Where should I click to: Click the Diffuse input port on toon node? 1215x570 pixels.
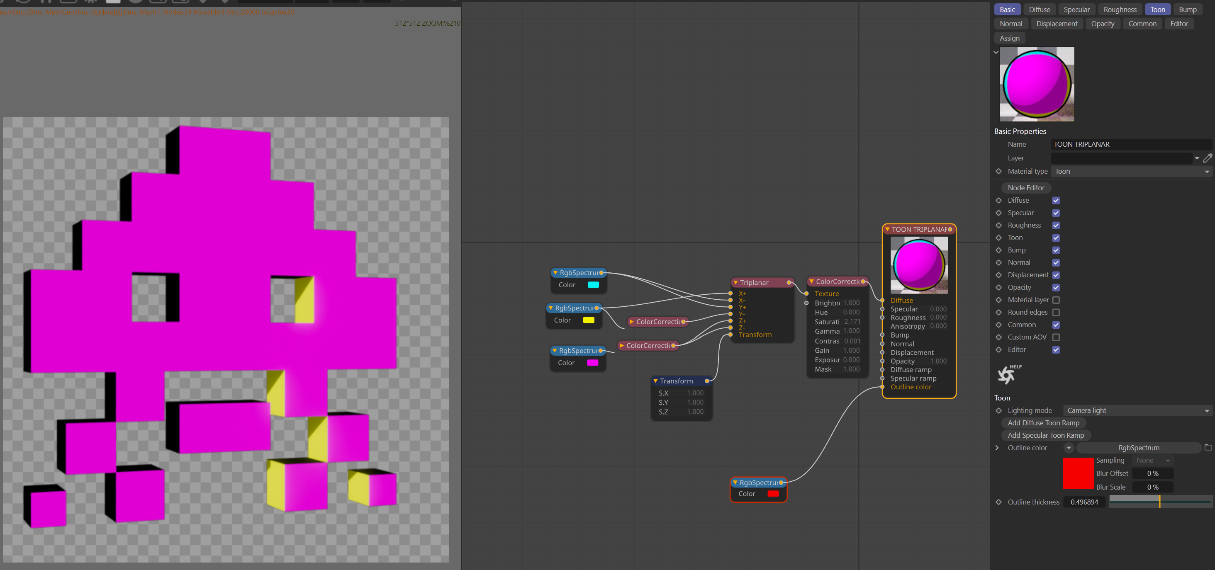882,300
